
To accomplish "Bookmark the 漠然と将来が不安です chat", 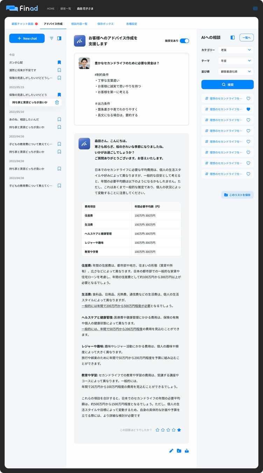I will [x=59, y=70].
